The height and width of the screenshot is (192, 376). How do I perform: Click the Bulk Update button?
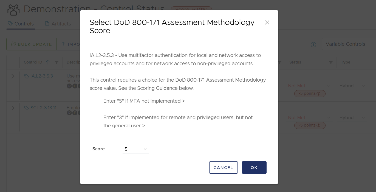(x=31, y=44)
